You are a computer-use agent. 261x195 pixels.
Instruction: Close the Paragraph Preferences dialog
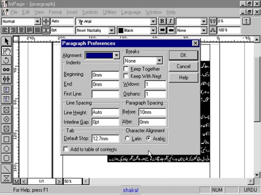coord(195,43)
